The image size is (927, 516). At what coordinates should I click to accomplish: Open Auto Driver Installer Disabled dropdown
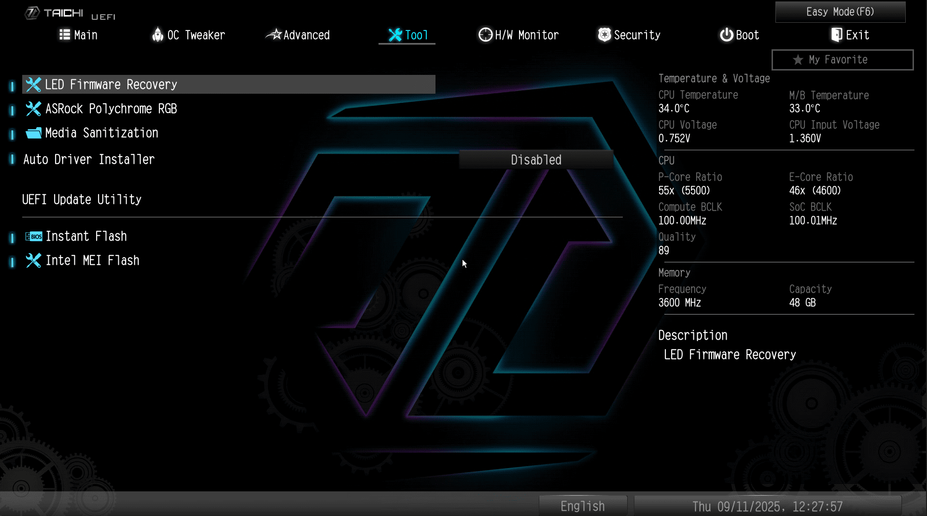click(x=536, y=159)
